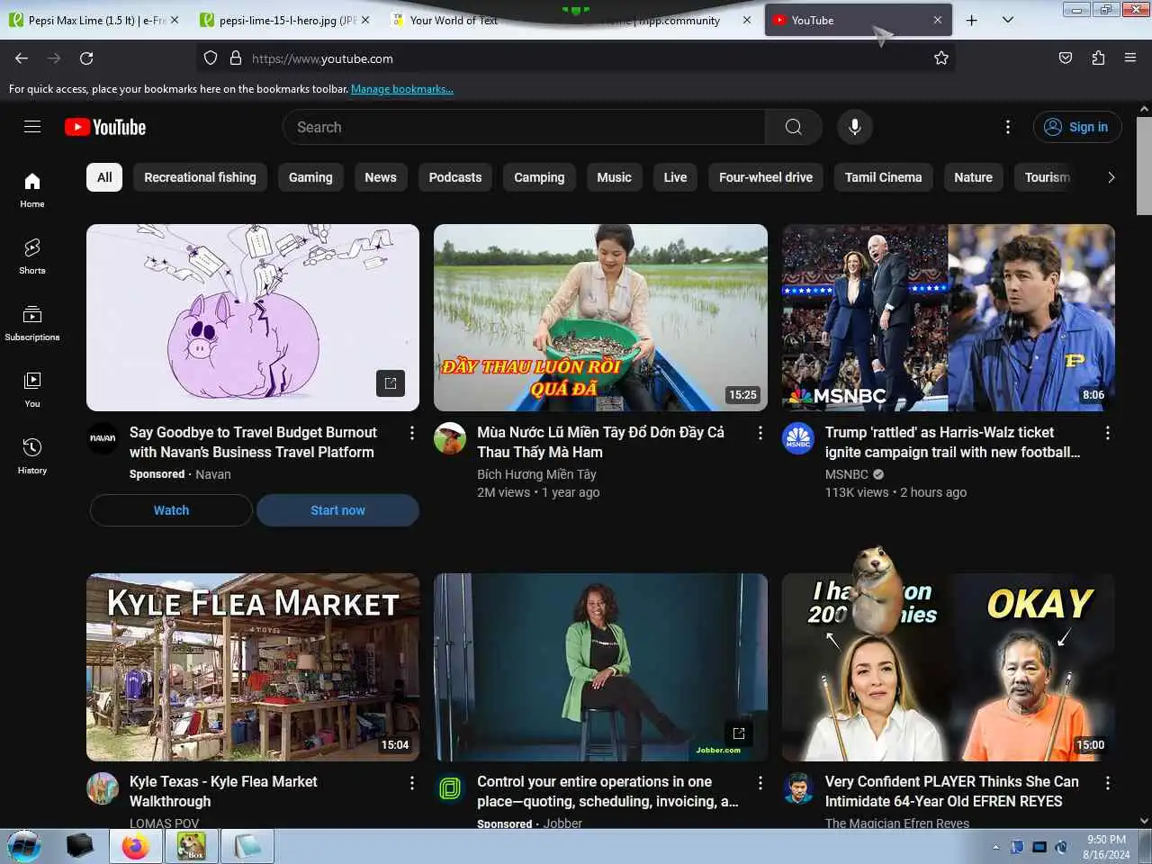Switch to Your World of Text tab

(454, 20)
